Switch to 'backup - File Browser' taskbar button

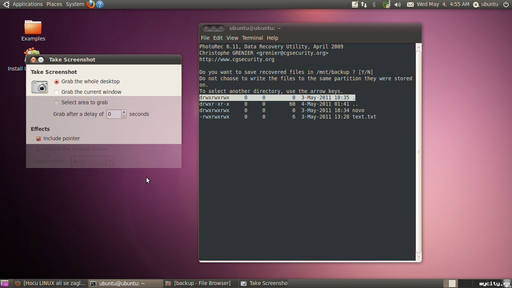point(199,283)
